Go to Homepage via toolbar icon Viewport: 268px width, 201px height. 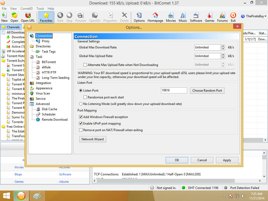point(155,17)
